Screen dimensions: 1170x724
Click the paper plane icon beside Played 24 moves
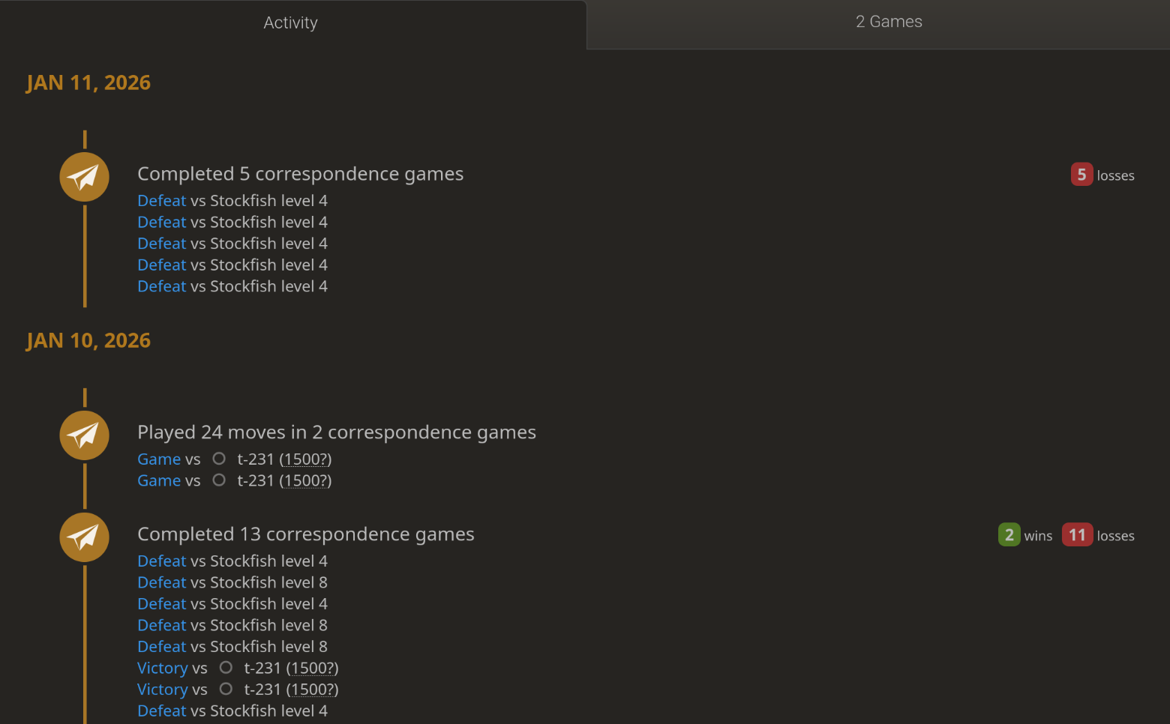click(85, 435)
